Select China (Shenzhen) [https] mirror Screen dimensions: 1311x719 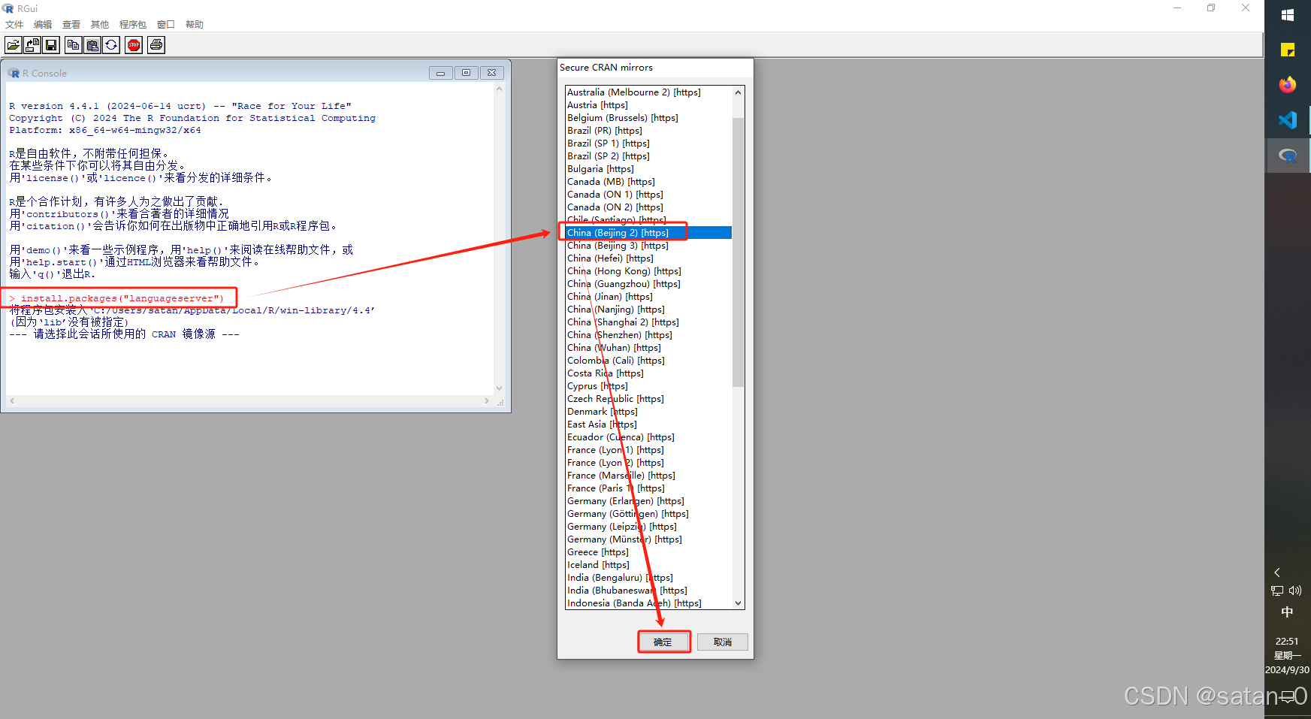[x=648, y=335]
